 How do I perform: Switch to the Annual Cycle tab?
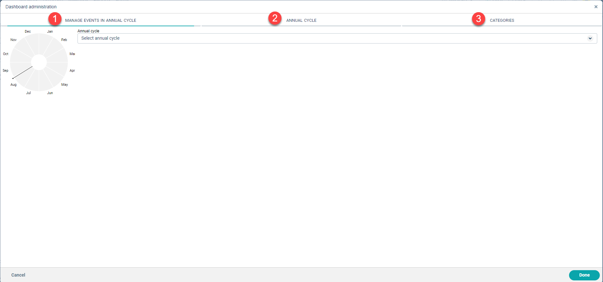(x=301, y=20)
